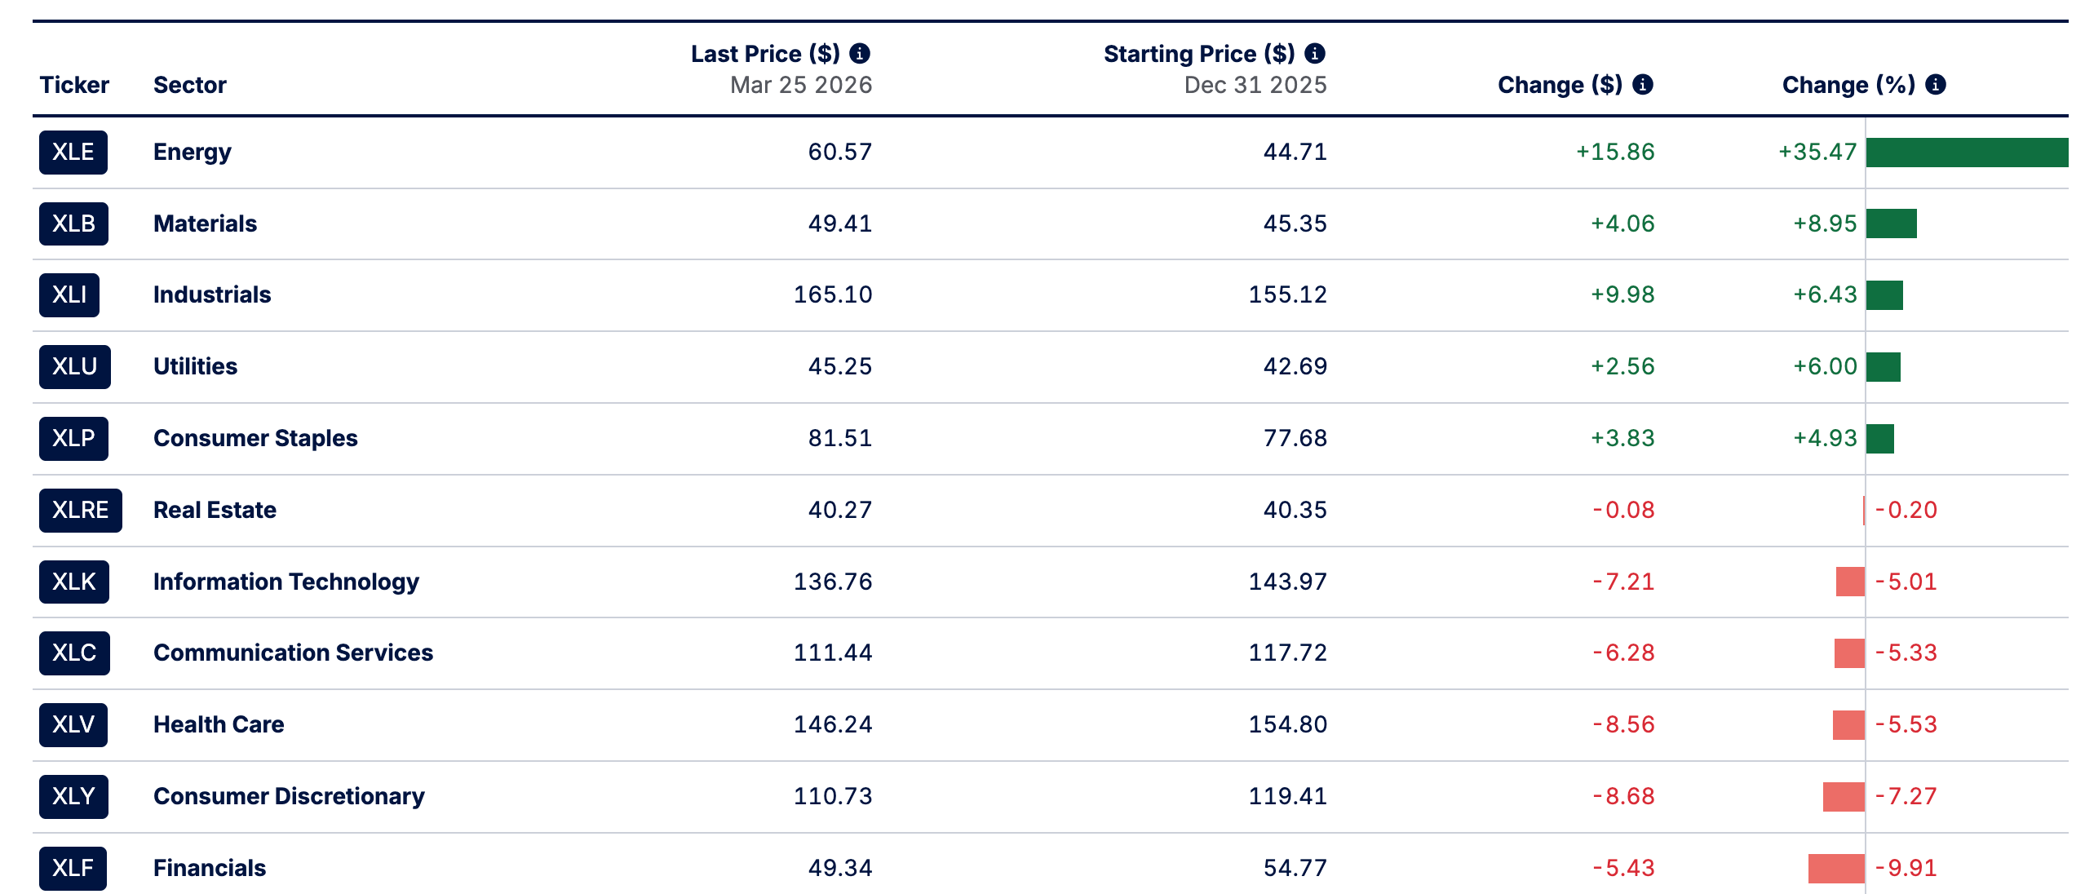Click the Communication Services sector name
Image resolution: width=2085 pixels, height=894 pixels.
pos(293,653)
